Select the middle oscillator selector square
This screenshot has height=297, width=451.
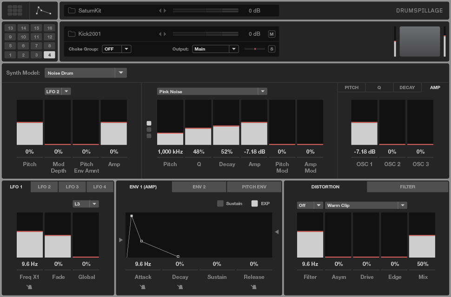pos(149,129)
